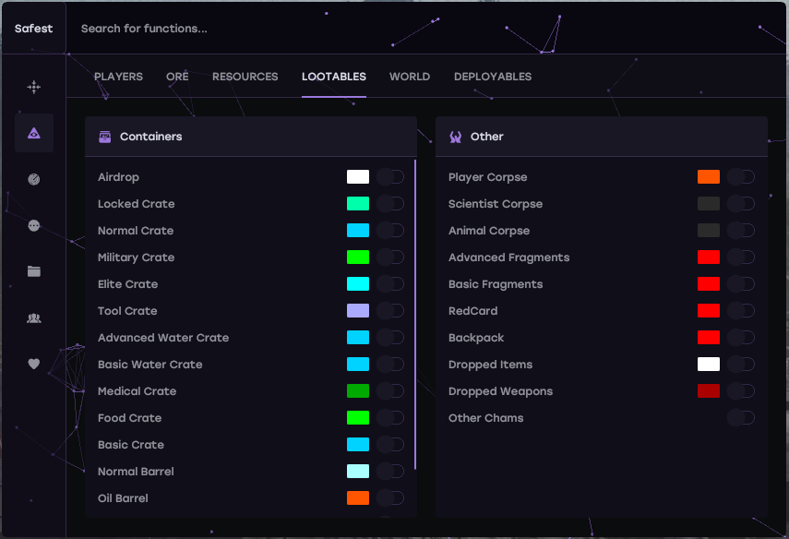This screenshot has height=539, width=789.
Task: Enable the Military Crate toggle
Action: (x=390, y=258)
